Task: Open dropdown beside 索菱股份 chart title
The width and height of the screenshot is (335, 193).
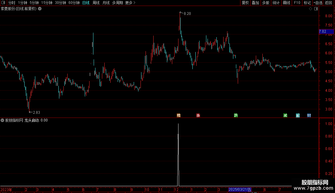Action: click(40, 9)
